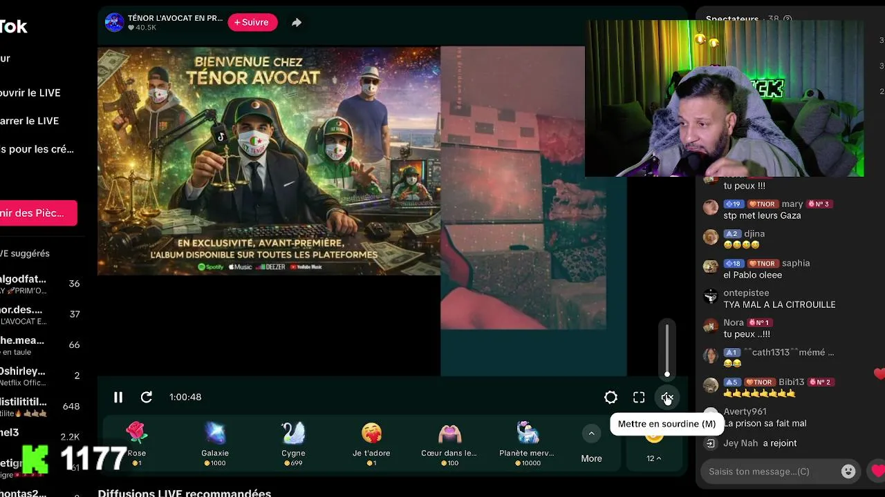Open the emoji picker in chat
The image size is (885, 497).
pyautogui.click(x=848, y=471)
